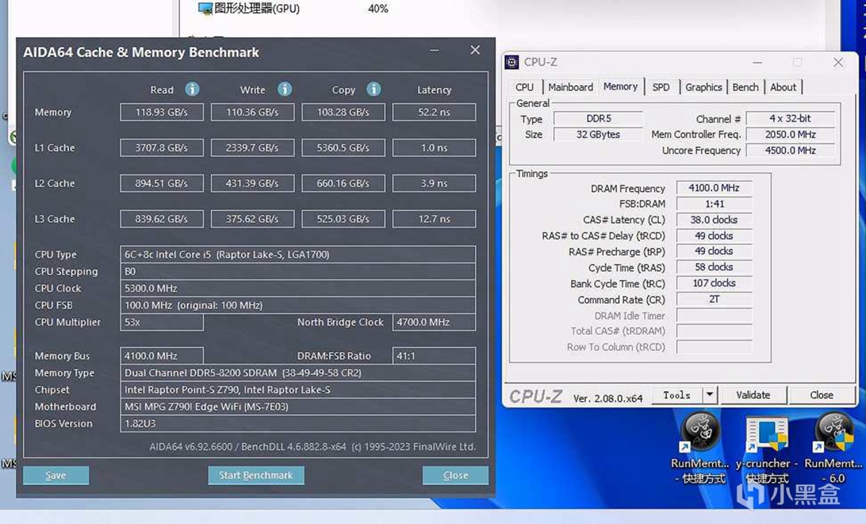Click the Close button at AIDA64's bottom
This screenshot has height=524, width=866.
(455, 475)
